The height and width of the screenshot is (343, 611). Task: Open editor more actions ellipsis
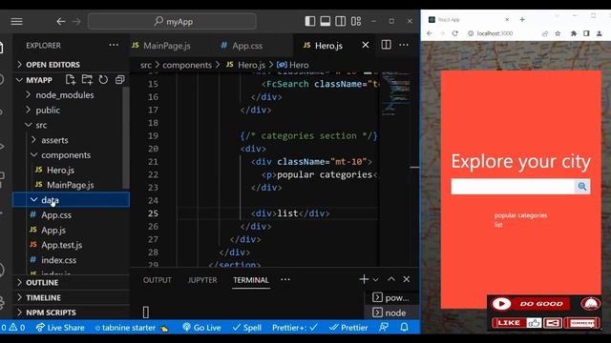coord(404,45)
